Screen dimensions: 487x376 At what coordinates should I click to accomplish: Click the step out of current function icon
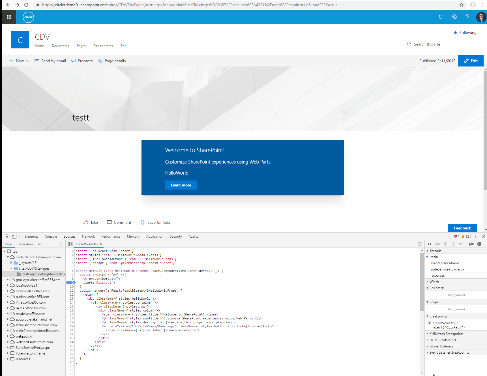(x=453, y=244)
